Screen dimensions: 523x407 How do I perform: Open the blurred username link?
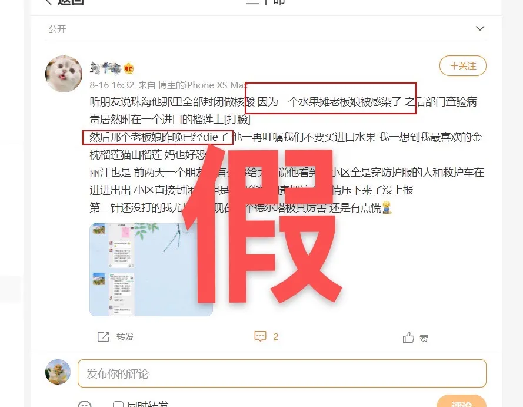click(105, 68)
